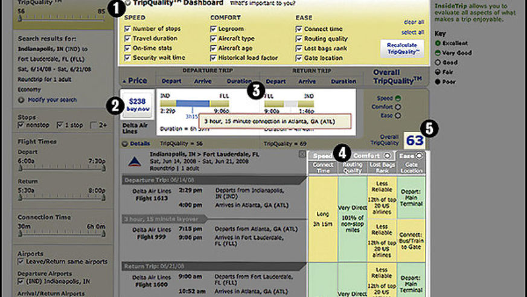
Task: Click the TripQuality range slider
Action: click(62, 19)
